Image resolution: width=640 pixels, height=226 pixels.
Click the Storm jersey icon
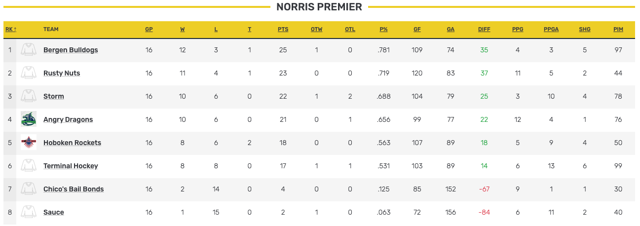click(29, 96)
